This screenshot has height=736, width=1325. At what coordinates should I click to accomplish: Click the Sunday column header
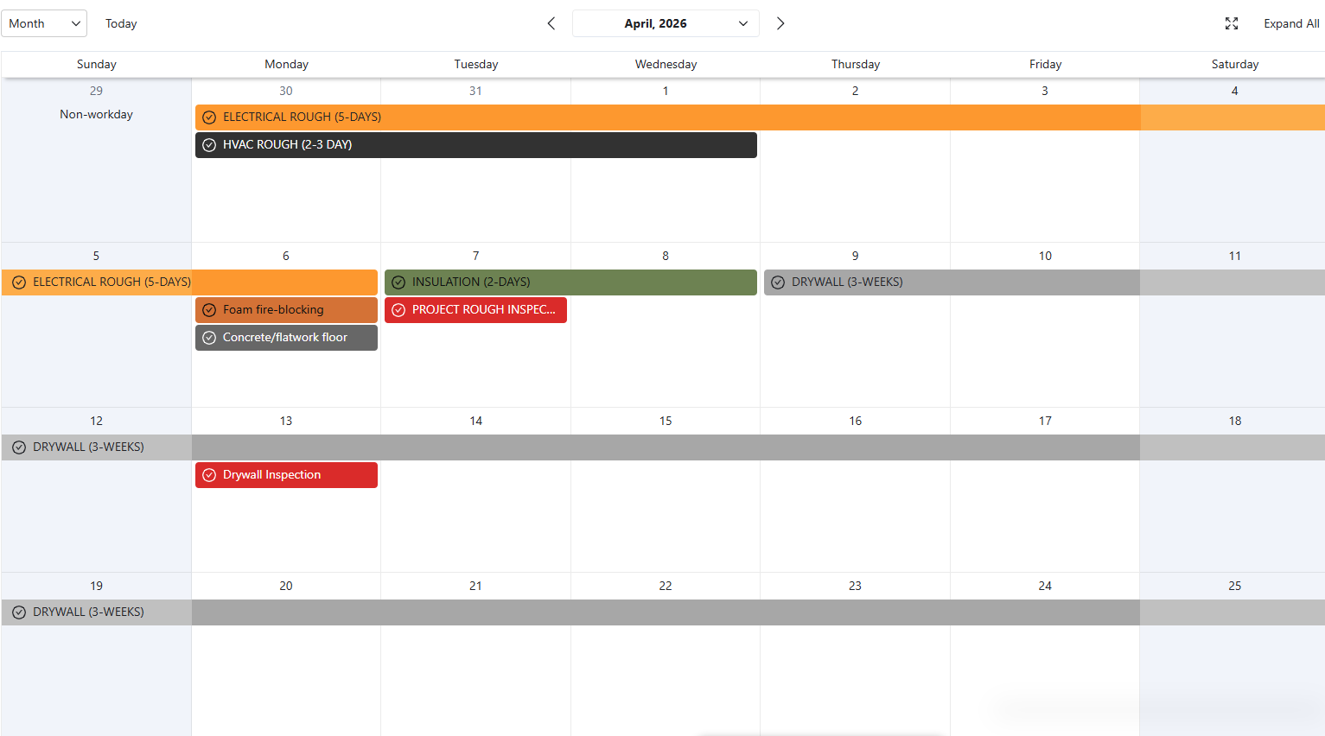96,64
